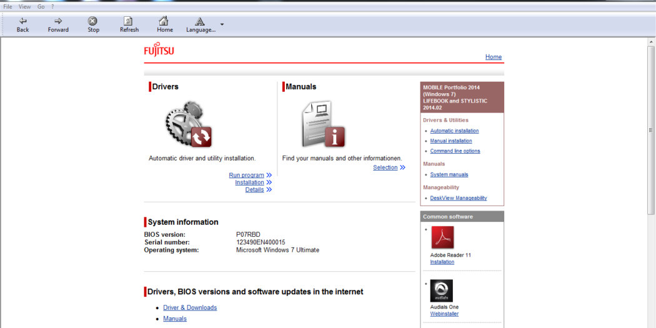Image resolution: width=656 pixels, height=328 pixels.
Task: Click the System information heading
Action: (x=183, y=222)
